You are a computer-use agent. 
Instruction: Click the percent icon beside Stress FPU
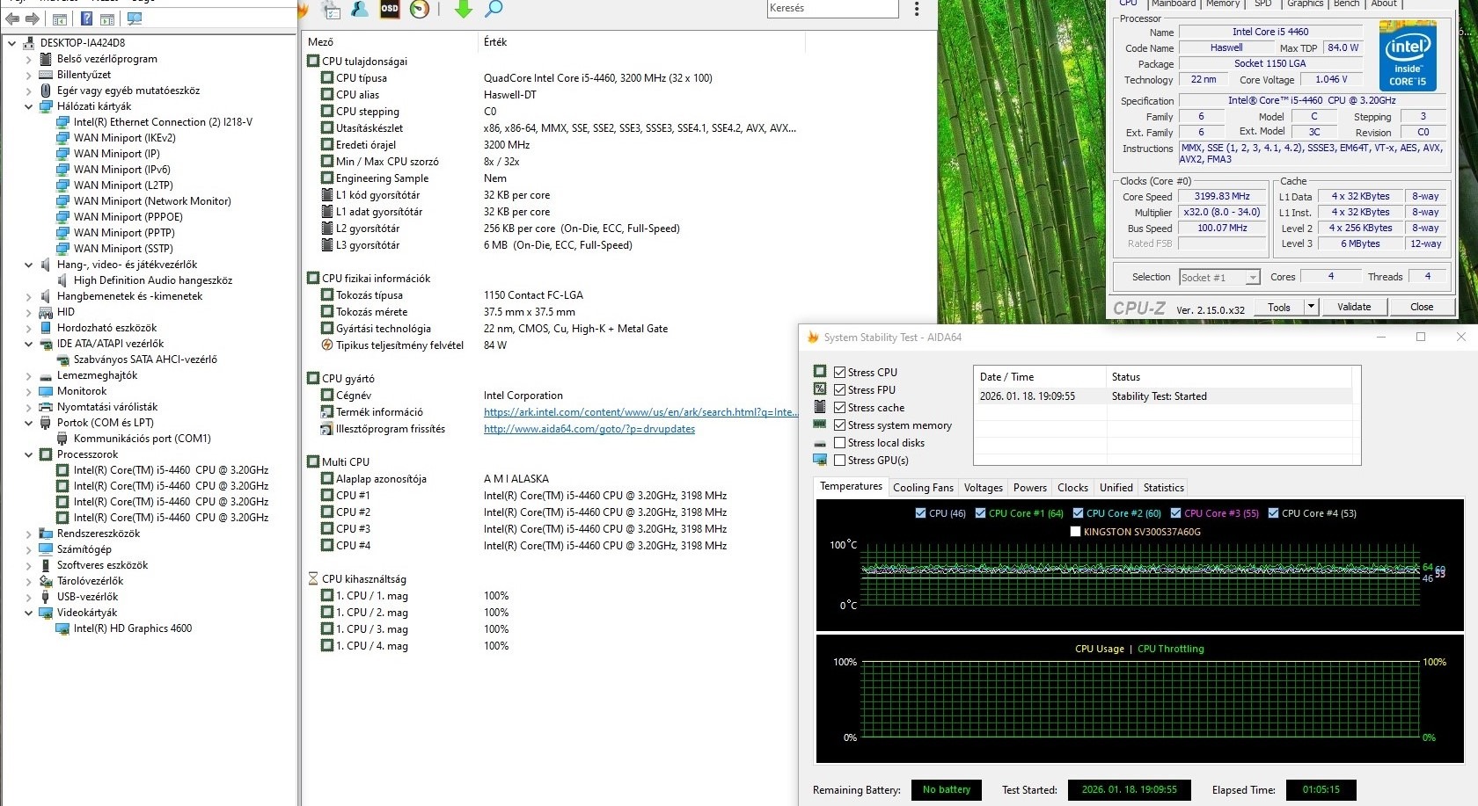click(820, 389)
